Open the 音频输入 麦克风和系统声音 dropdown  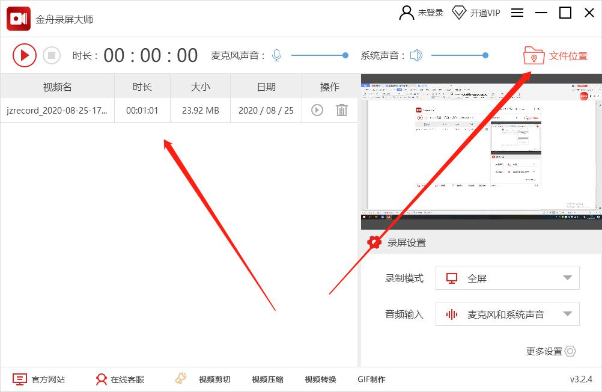coord(507,314)
